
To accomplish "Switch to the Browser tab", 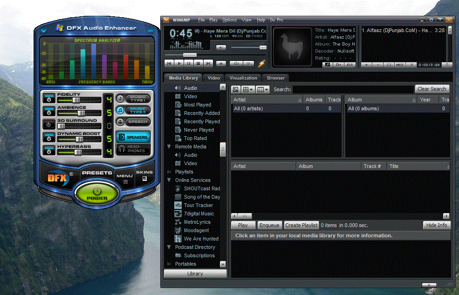I will click(x=276, y=78).
